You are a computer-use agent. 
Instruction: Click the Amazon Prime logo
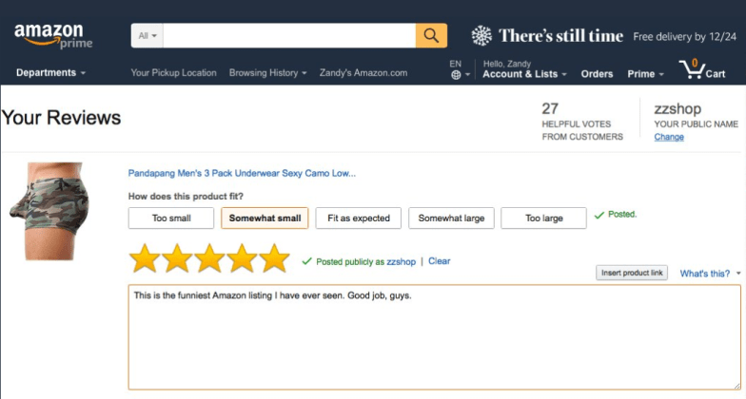pos(53,36)
